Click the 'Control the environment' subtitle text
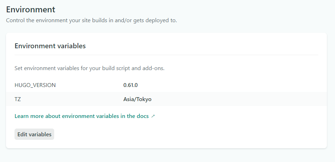The height and width of the screenshot is (162, 335). point(91,20)
